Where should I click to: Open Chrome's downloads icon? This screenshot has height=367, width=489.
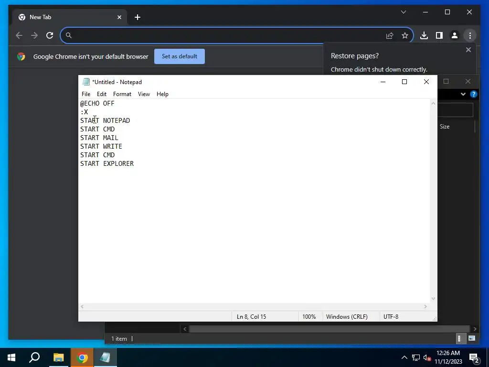[x=424, y=35]
